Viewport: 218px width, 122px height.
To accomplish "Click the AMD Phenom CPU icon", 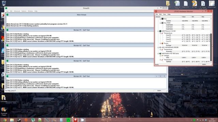I will tap(160, 31).
